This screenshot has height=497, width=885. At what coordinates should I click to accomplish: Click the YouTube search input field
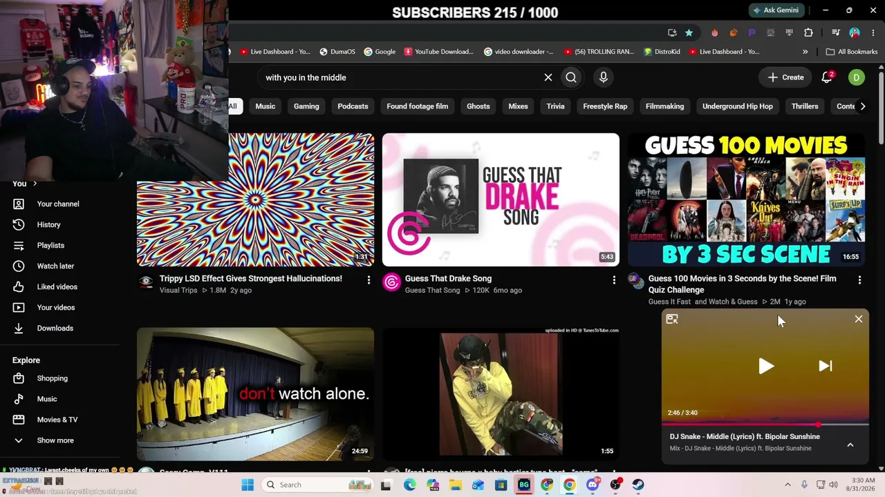pyautogui.click(x=401, y=77)
